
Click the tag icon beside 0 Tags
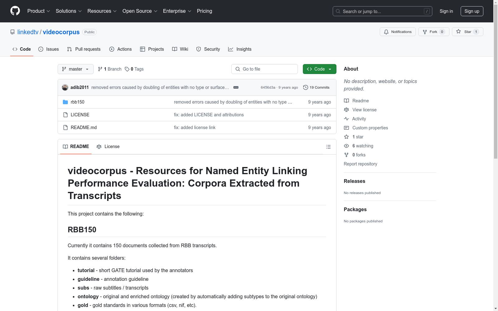tap(127, 69)
